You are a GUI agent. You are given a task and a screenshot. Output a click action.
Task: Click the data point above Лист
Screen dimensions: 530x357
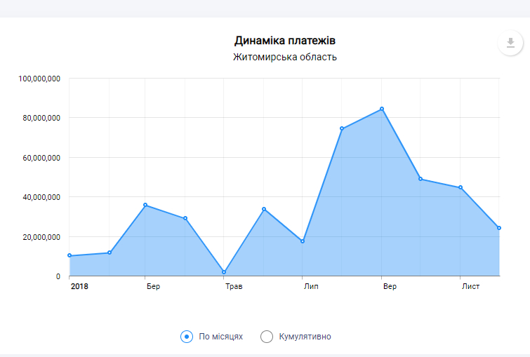click(x=461, y=187)
